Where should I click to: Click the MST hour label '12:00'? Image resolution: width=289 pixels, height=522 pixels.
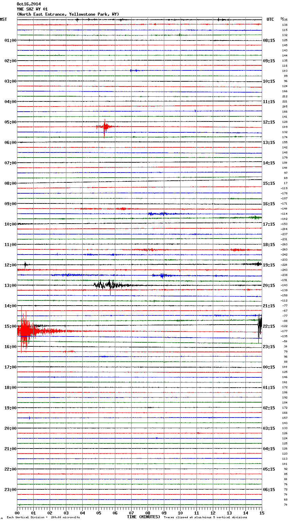pos(10,265)
